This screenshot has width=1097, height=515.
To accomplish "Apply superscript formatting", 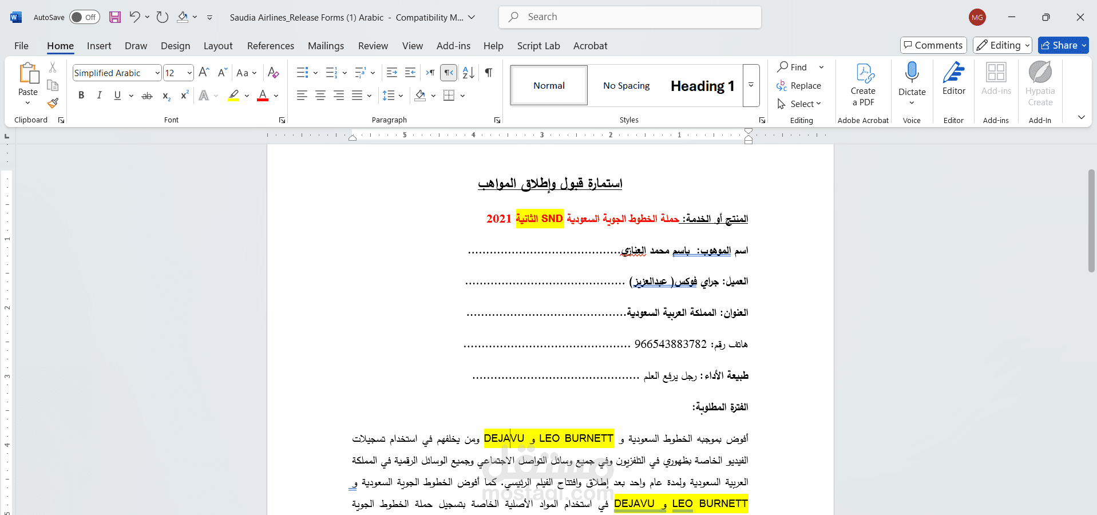I will [184, 96].
